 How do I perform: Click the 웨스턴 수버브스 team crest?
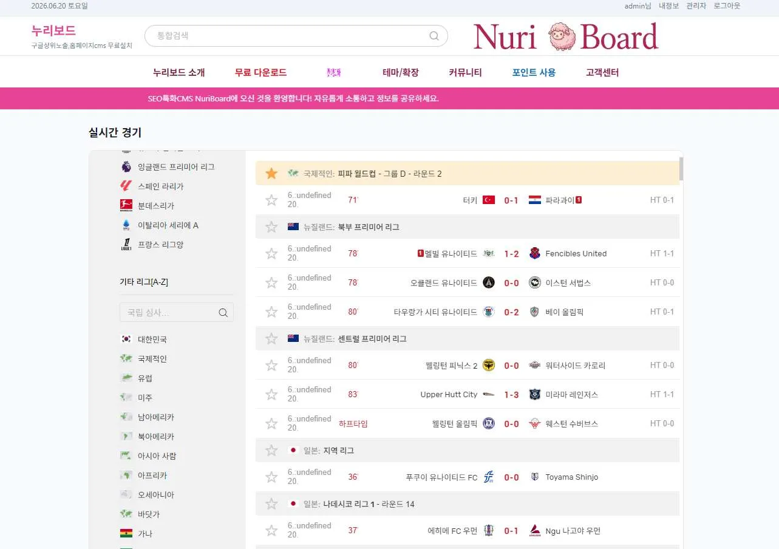pos(535,423)
